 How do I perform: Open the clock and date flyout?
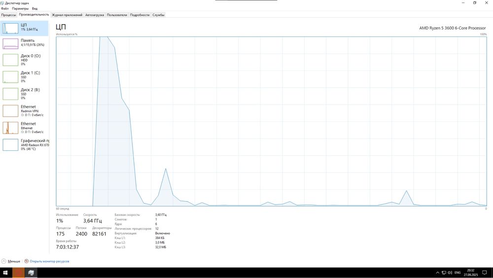(x=471, y=273)
